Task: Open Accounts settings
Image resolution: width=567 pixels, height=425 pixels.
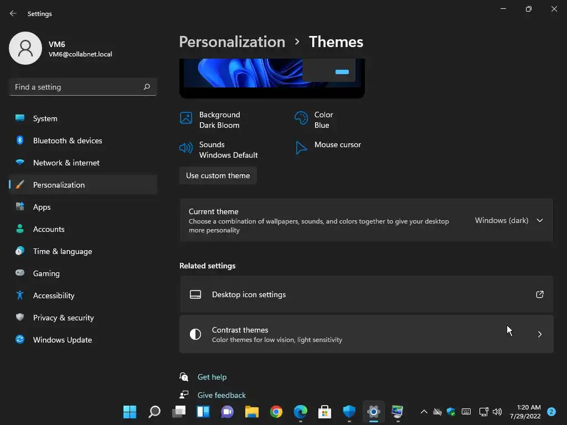Action: [x=83, y=229]
